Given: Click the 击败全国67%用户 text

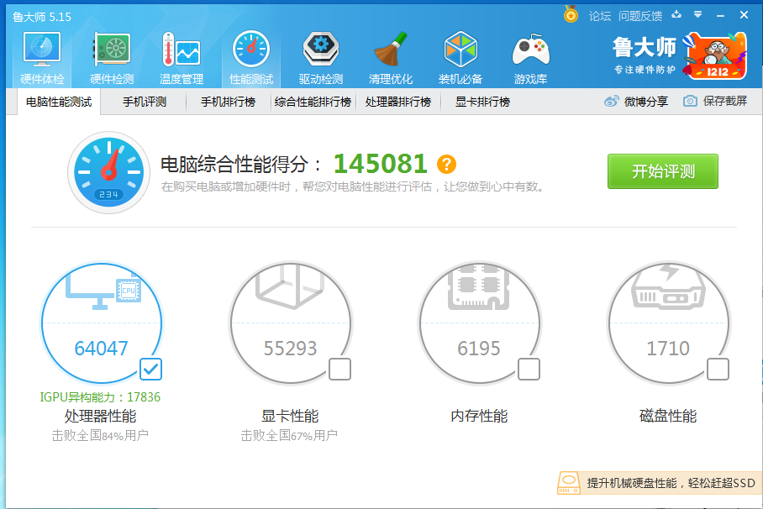Looking at the screenshot, I should (289, 435).
